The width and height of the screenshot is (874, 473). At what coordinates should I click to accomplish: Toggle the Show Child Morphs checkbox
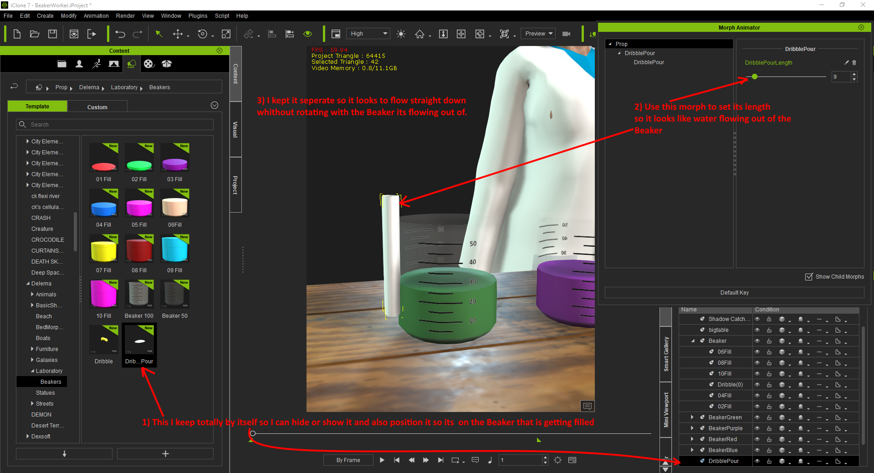(809, 277)
